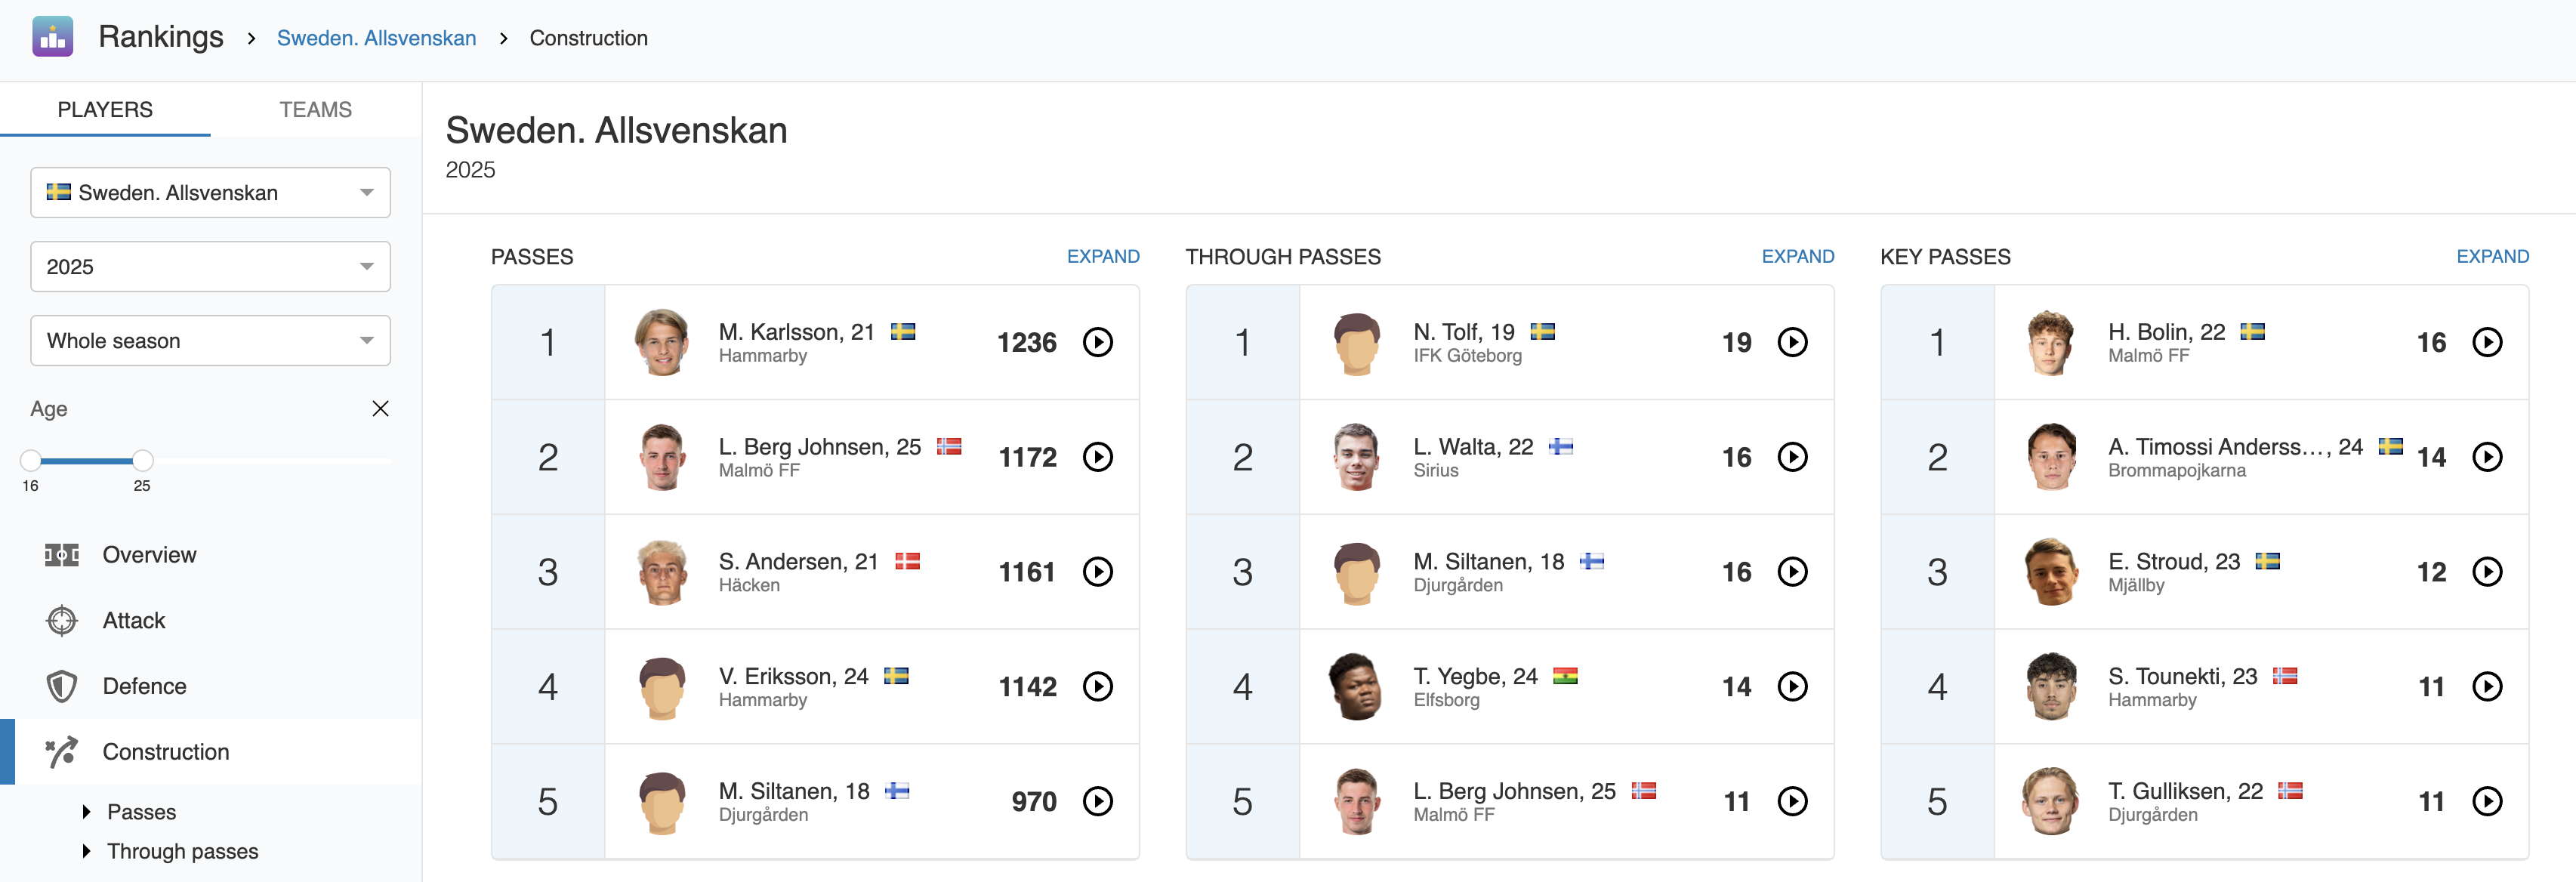The image size is (2576, 882).
Task: Select the PLAYERS tab
Action: 105,110
